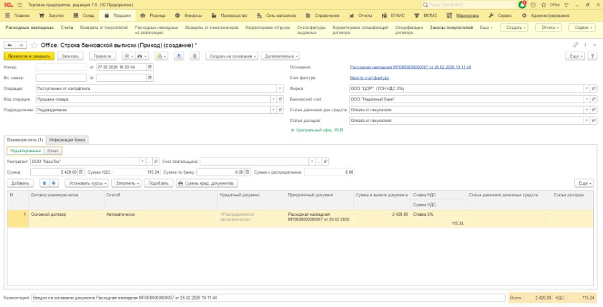Image resolution: width=603 pixels, height=307 pixels.
Task: Open Продажи section in top menu
Action: pyautogui.click(x=118, y=16)
